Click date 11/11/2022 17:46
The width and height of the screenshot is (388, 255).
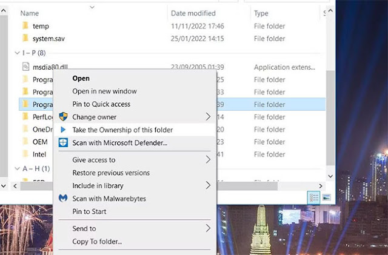point(198,26)
